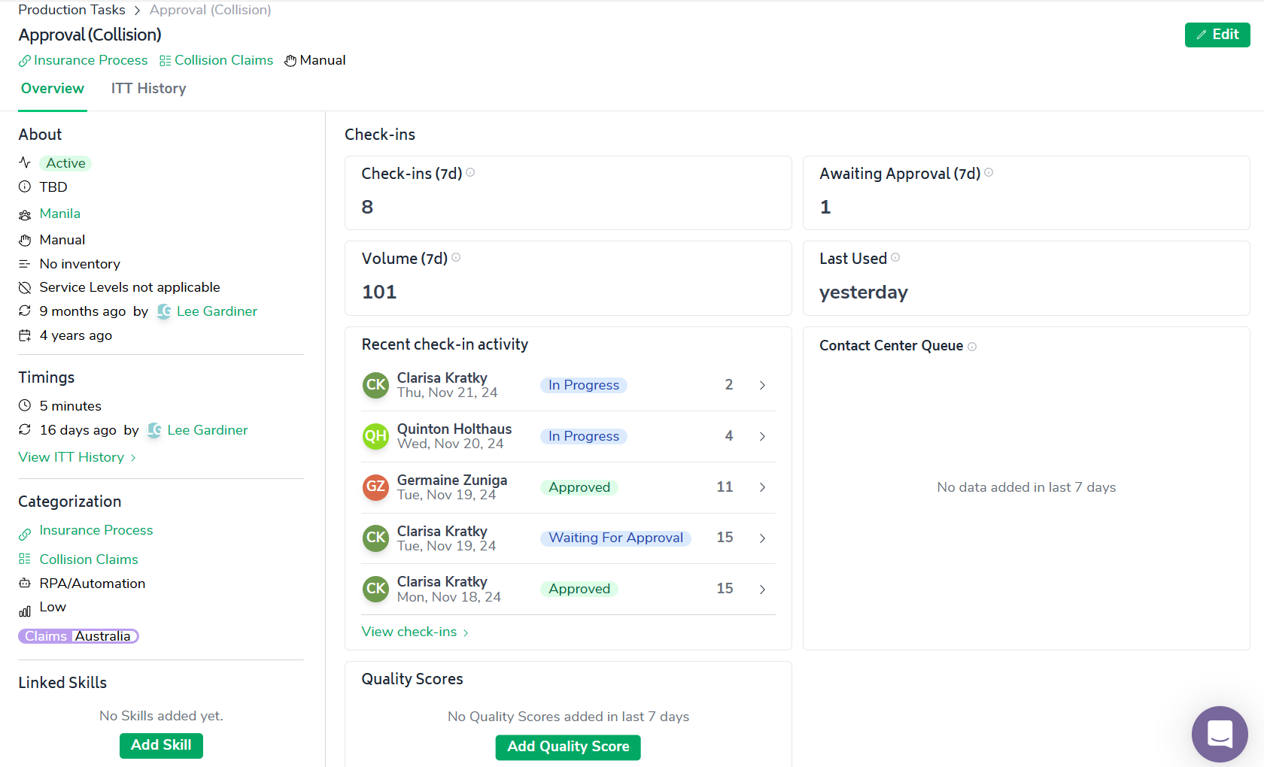The width and height of the screenshot is (1264, 767).
Task: Click the Awaiting Approval (7d) value 1
Action: pos(825,207)
